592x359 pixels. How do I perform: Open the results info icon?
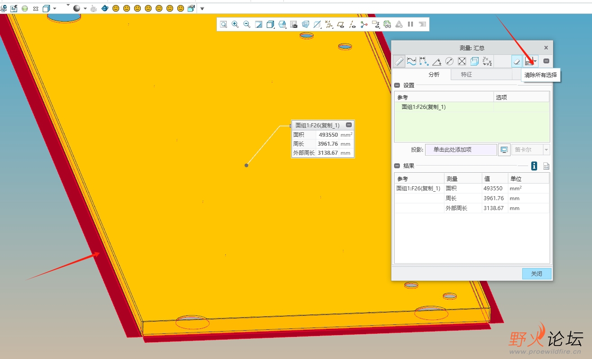point(534,166)
